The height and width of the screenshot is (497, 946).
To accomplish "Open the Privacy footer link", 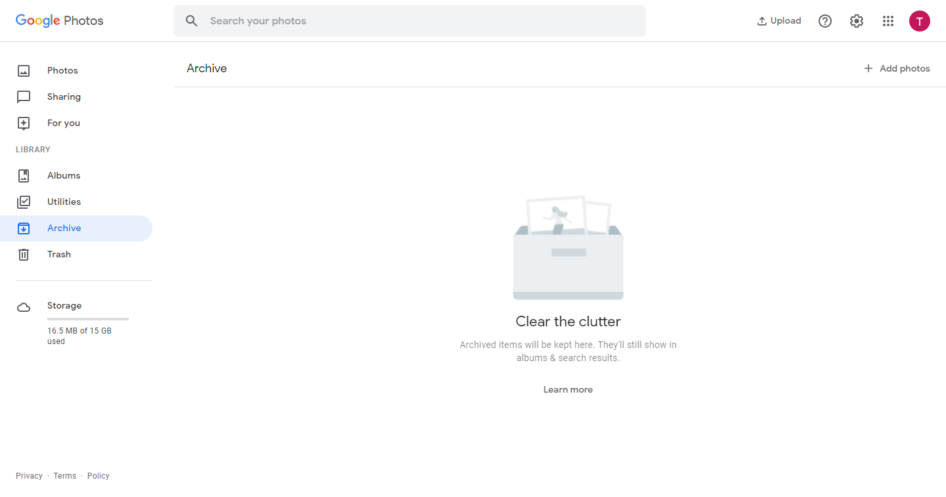I will click(x=29, y=476).
